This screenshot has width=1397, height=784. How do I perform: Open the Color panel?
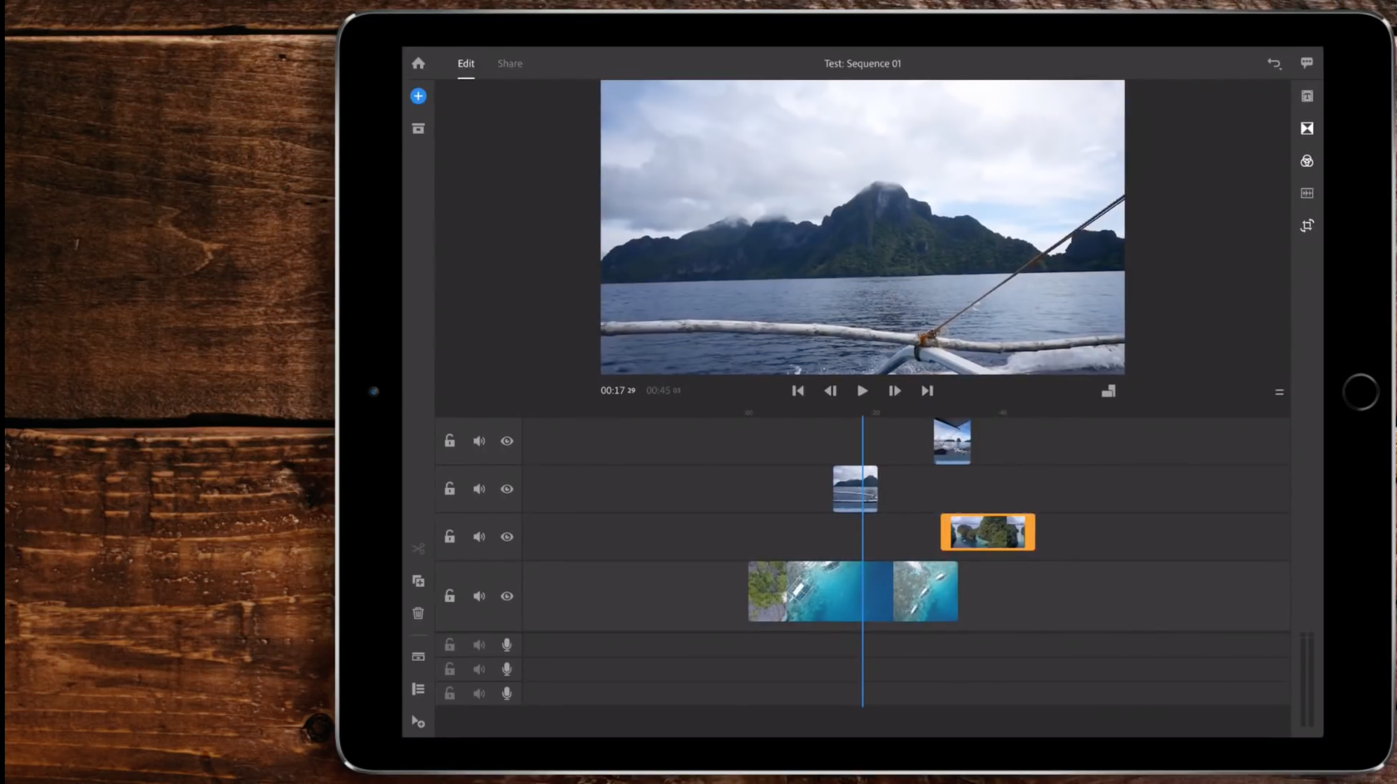click(x=1307, y=161)
